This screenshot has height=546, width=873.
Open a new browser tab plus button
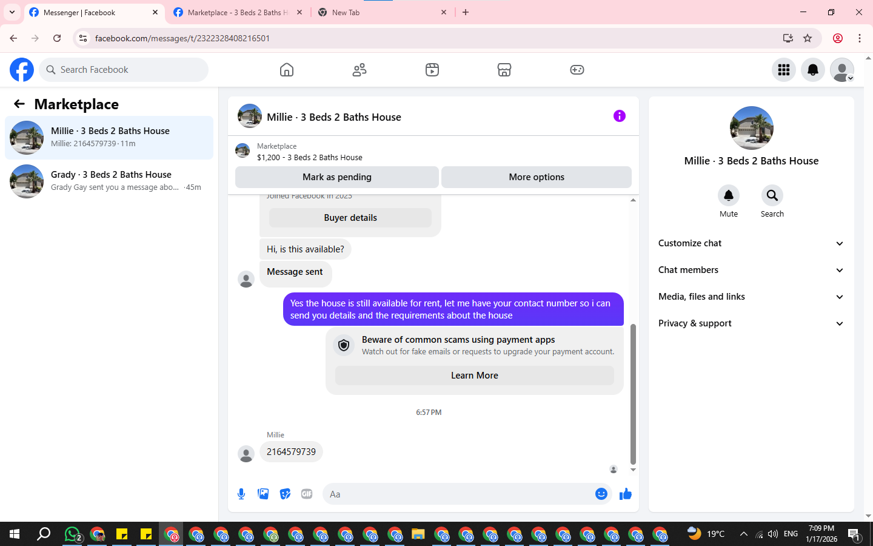[466, 12]
